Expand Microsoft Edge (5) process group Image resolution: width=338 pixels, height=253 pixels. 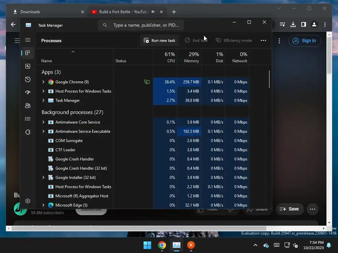pos(43,205)
